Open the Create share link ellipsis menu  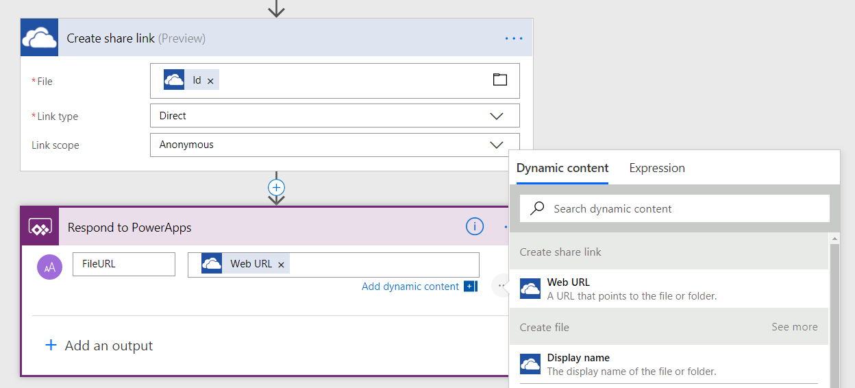click(x=514, y=38)
